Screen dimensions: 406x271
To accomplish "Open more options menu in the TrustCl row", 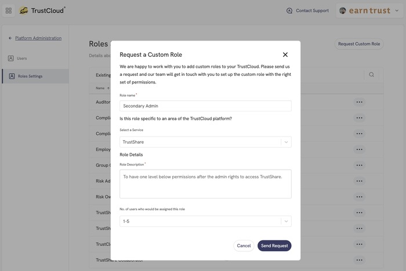I will tap(359, 244).
